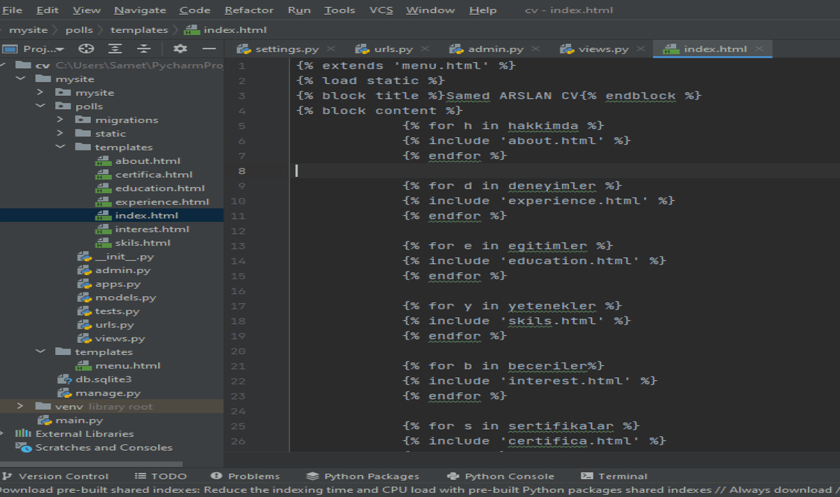Viewport: 840px width, 497px height.
Task: Click the Problems tool window button
Action: pyautogui.click(x=245, y=476)
